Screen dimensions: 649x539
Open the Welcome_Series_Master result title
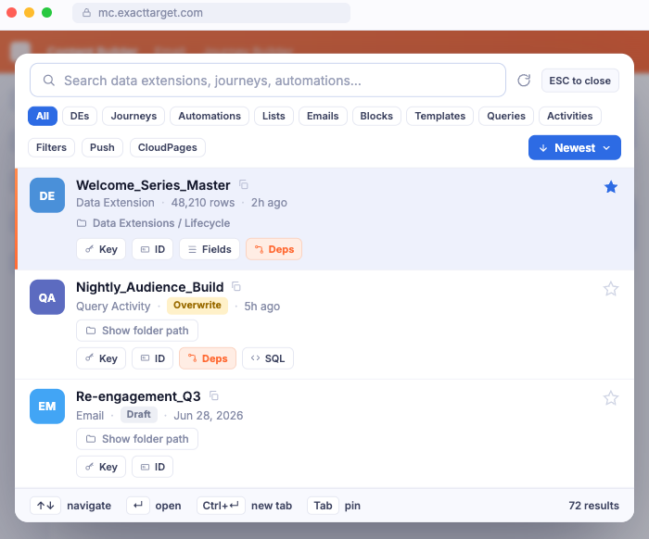153,185
